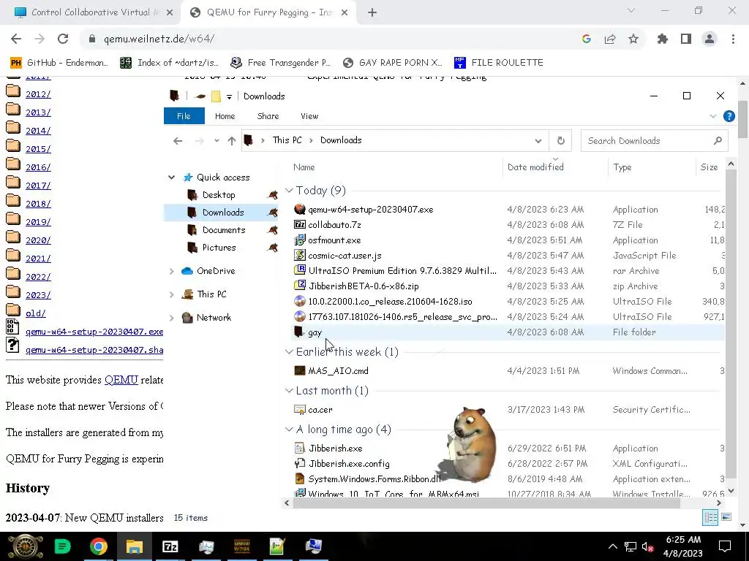Click qemu-w64-setup-20230407.exe download link on webpage
Image resolution: width=749 pixels, height=561 pixels.
94,331
